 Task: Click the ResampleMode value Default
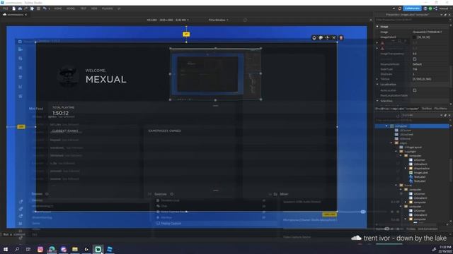(x=417, y=64)
